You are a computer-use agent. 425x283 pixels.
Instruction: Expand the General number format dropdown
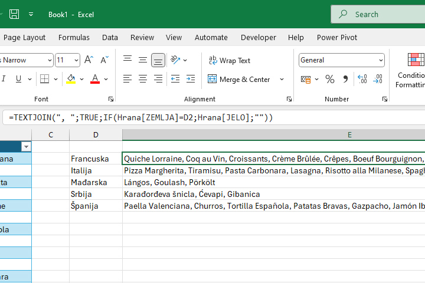coord(380,60)
